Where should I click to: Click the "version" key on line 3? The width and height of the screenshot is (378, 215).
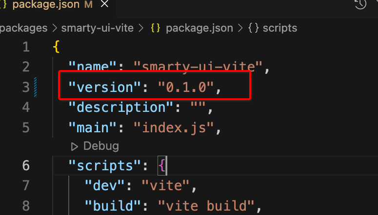(101, 88)
